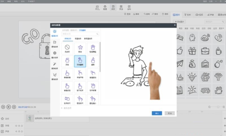Pick the right-hand palm push action

(93, 87)
